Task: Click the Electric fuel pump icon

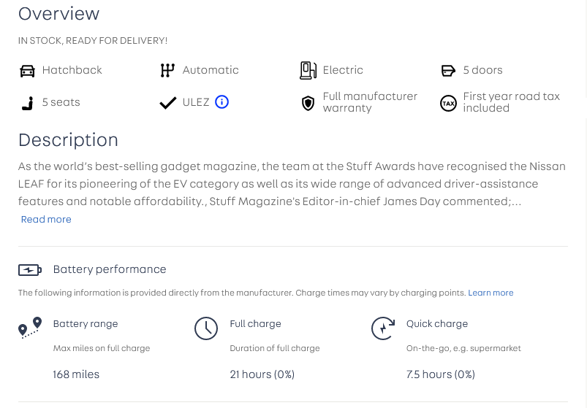Action: [308, 71]
